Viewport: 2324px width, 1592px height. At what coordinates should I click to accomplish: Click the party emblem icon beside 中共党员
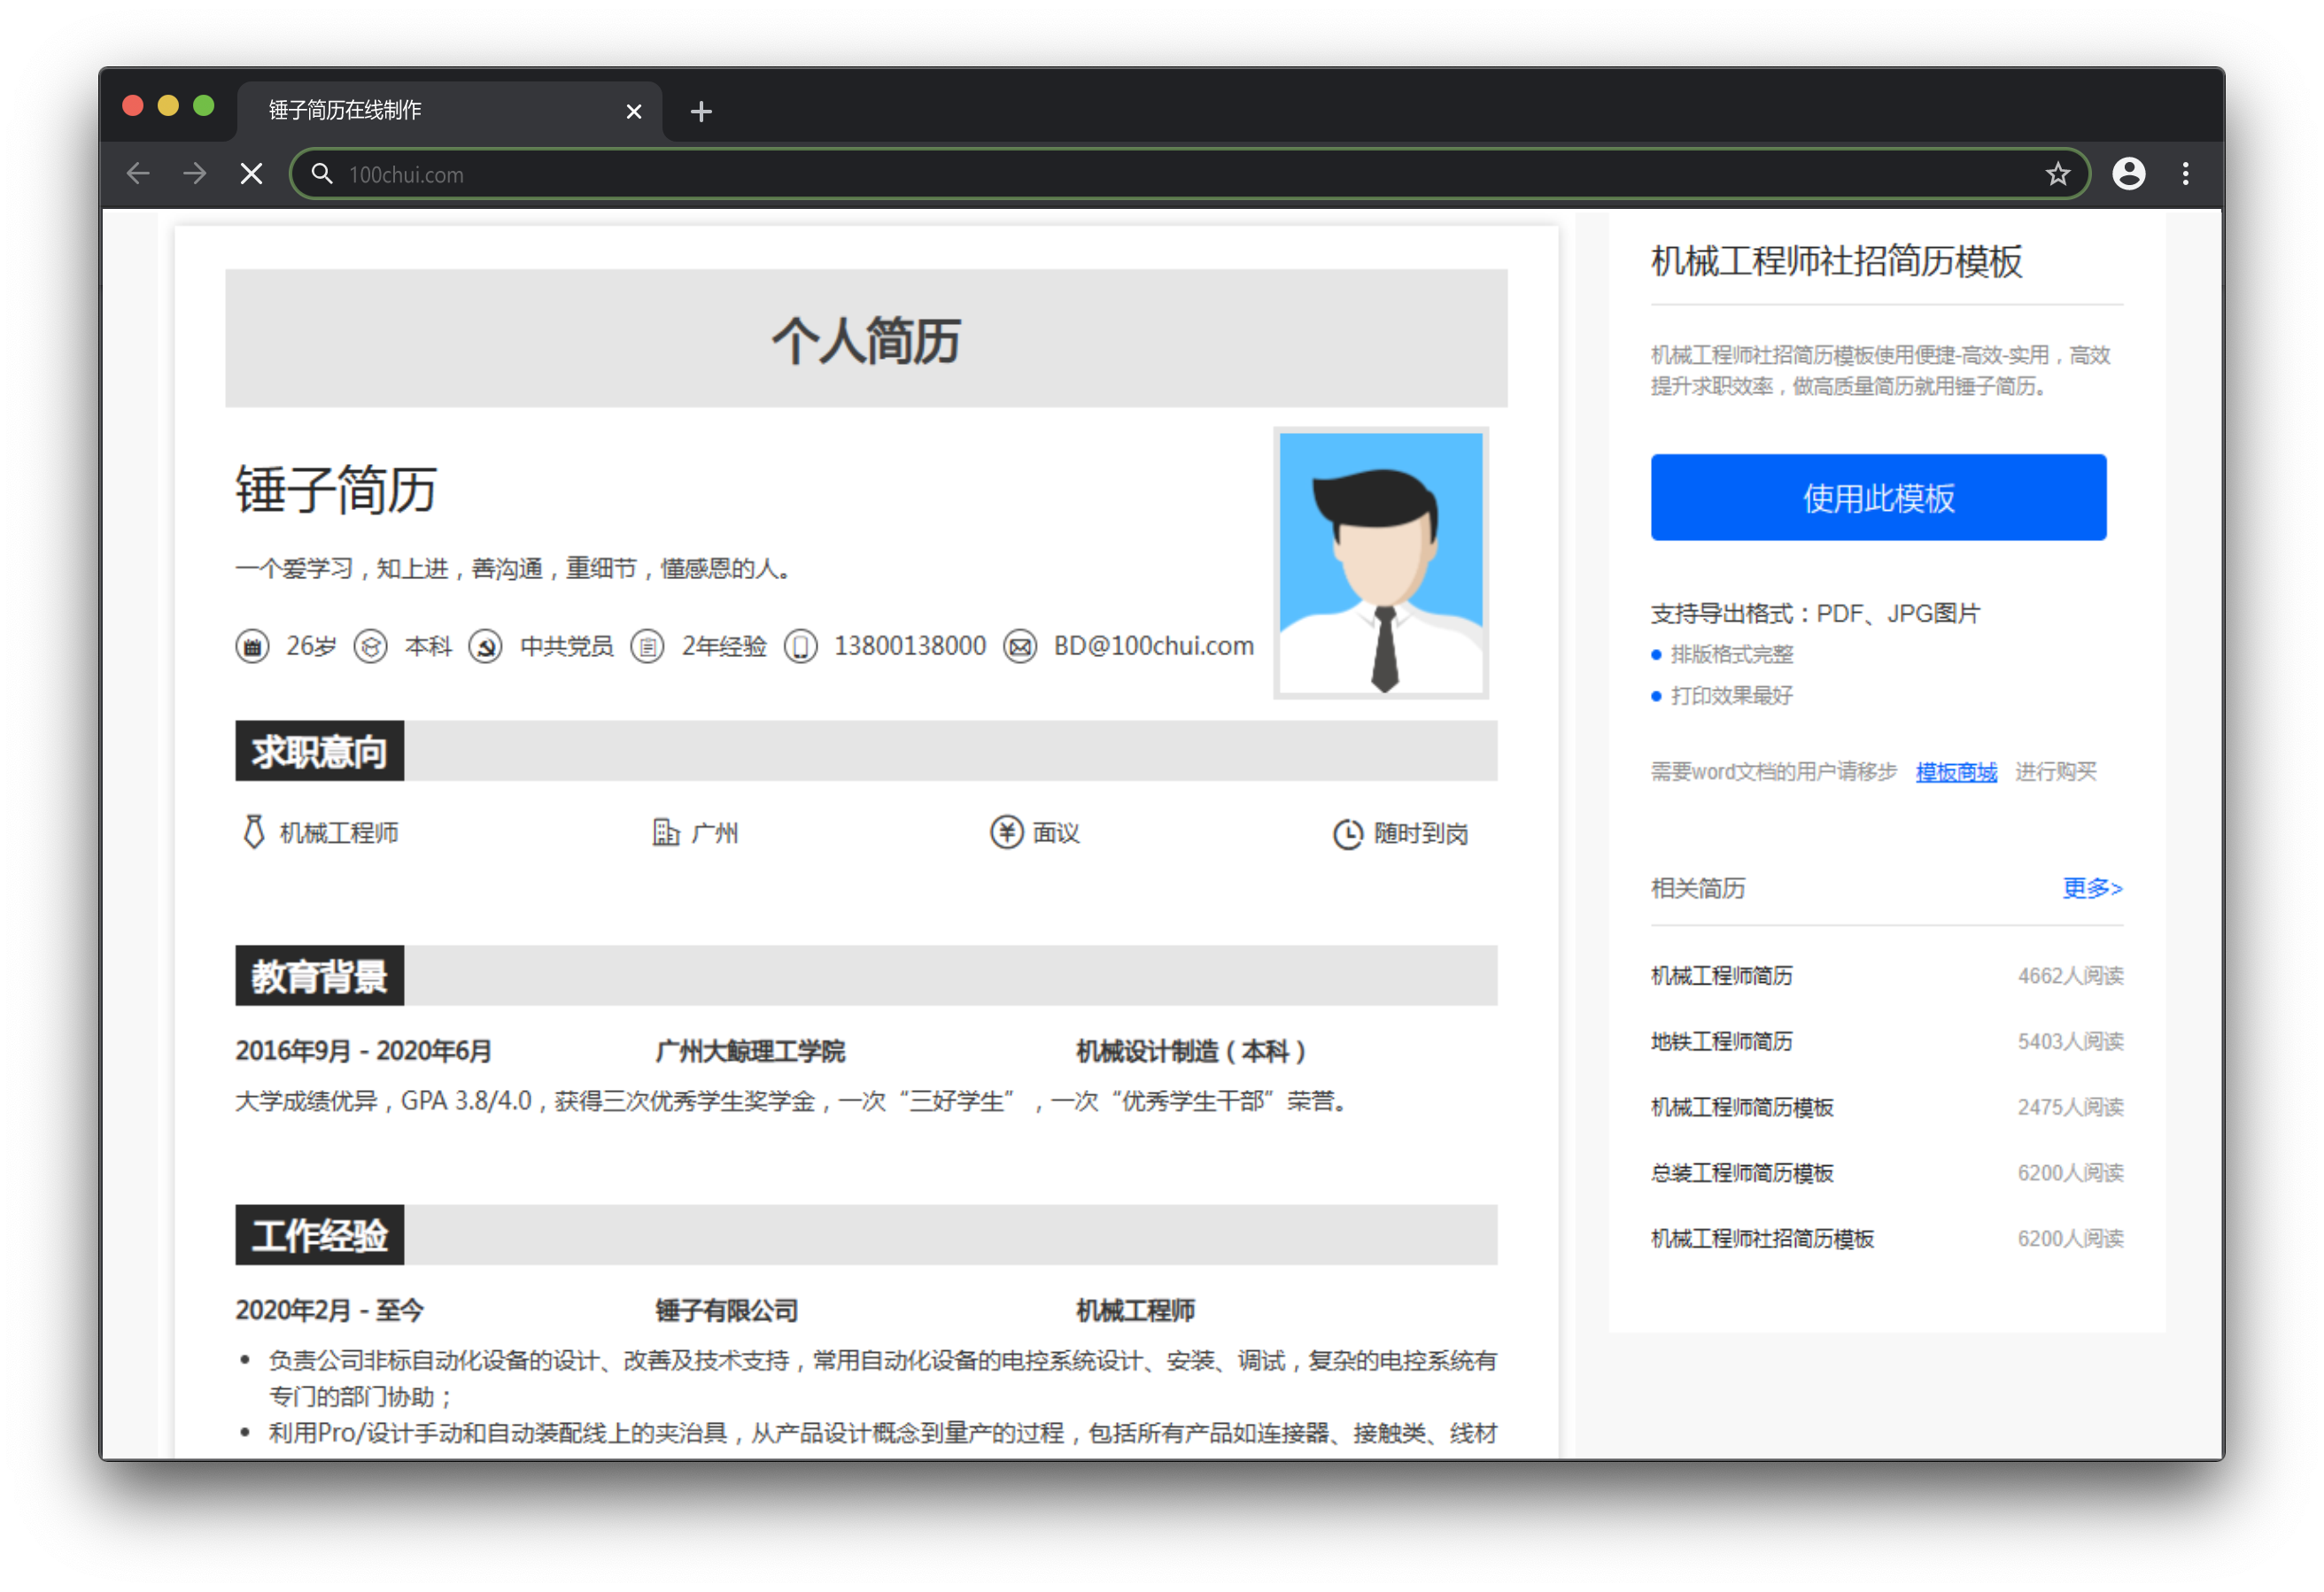coord(486,647)
